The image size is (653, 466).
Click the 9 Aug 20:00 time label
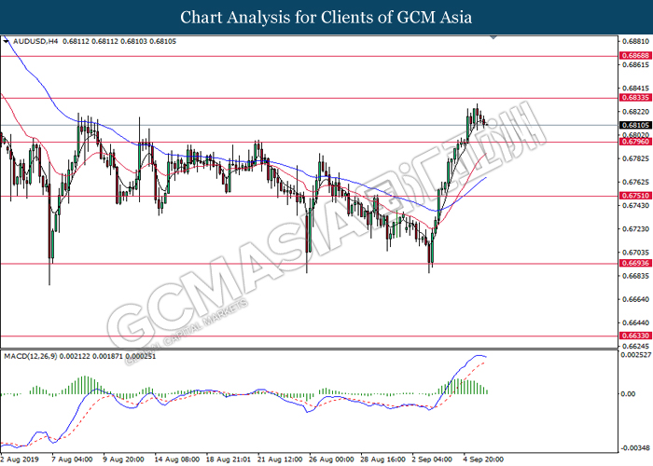pyautogui.click(x=124, y=459)
